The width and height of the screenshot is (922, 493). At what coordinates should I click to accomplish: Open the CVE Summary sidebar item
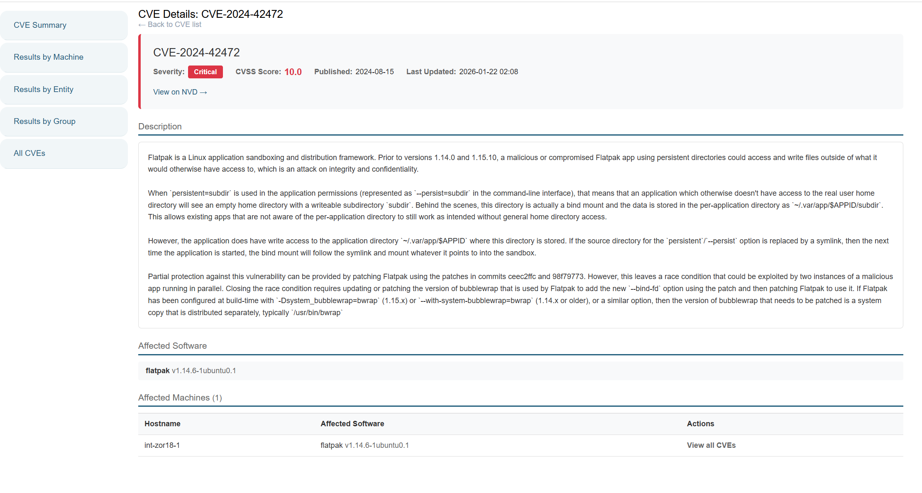pos(40,25)
